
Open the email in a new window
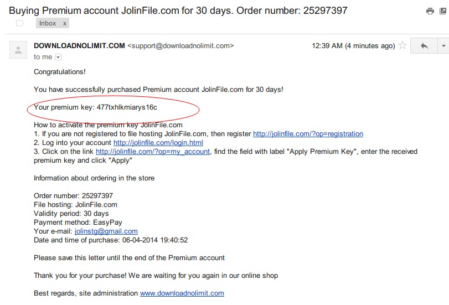tap(444, 11)
